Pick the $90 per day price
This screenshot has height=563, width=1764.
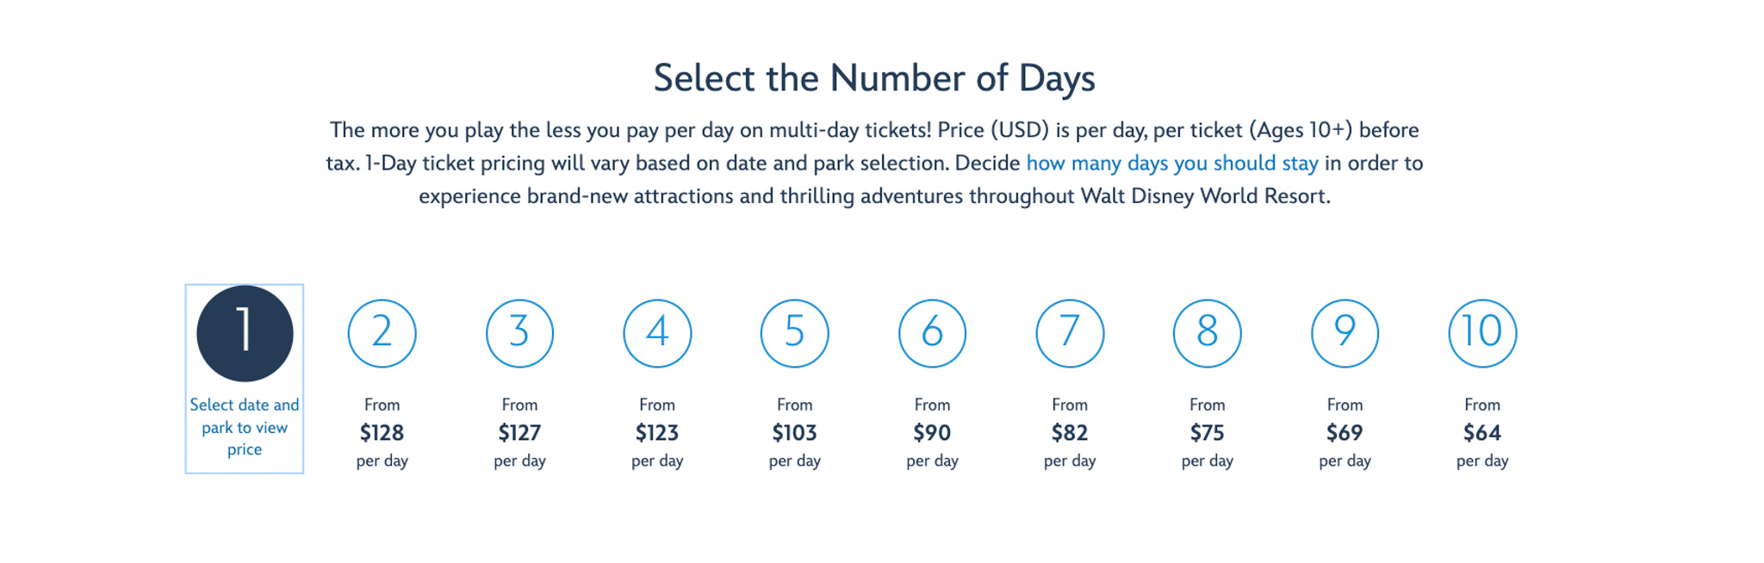click(932, 433)
